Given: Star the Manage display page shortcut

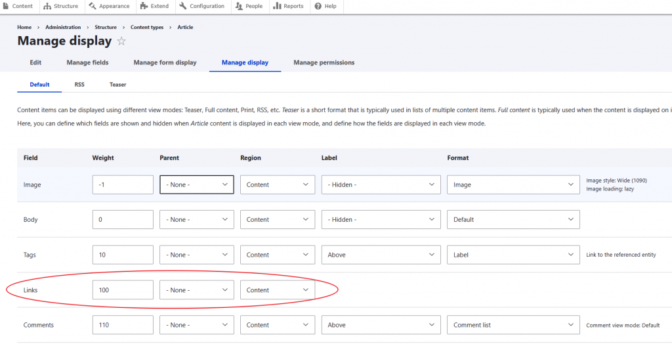Looking at the screenshot, I should pos(121,41).
